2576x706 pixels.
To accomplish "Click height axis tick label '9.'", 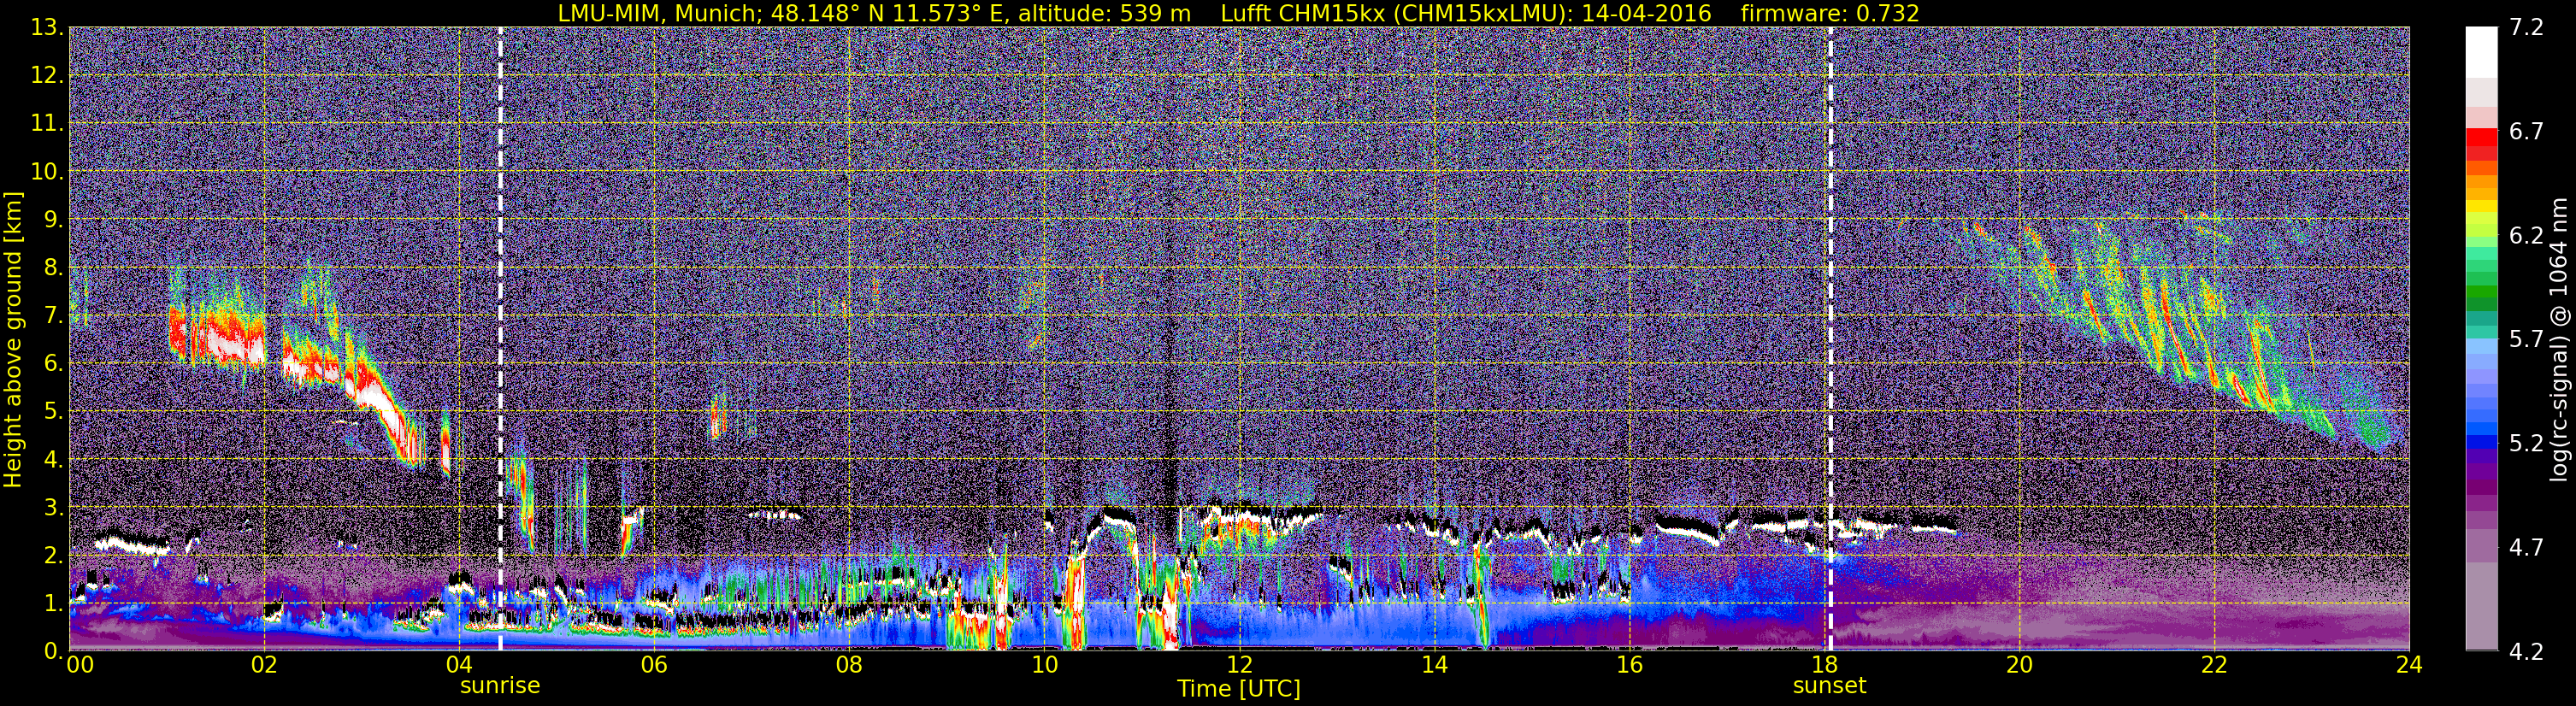I will tap(54, 220).
